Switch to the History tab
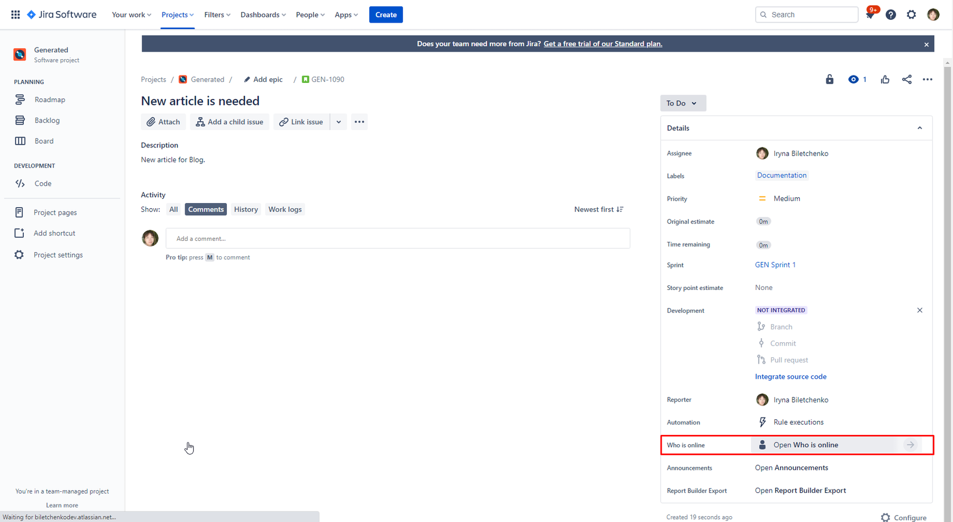Screen dimensions: 953x522 click(246, 209)
